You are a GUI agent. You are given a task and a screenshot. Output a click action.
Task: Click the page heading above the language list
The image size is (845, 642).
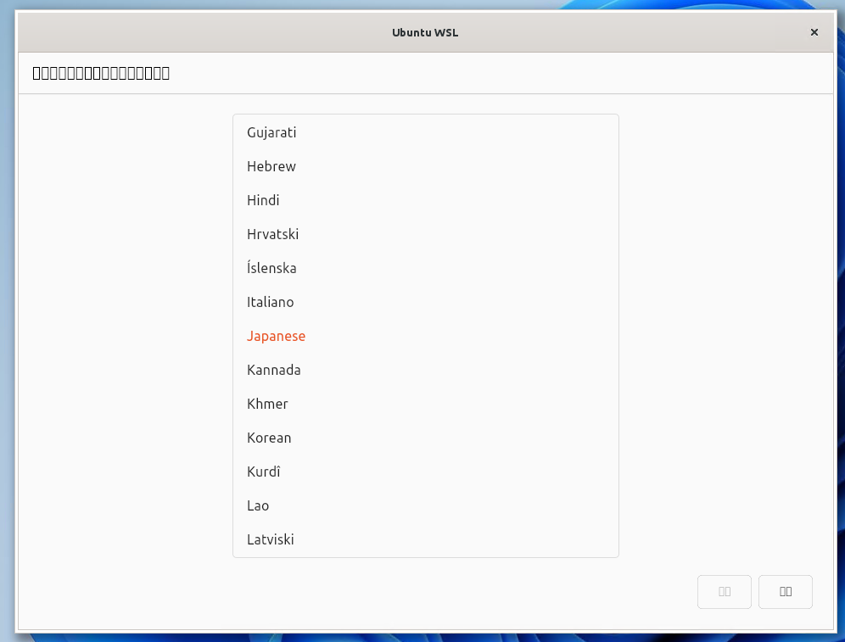(x=100, y=73)
